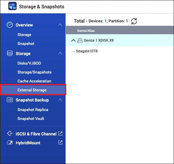Open the Snapshot Vault page

(x=31, y=118)
